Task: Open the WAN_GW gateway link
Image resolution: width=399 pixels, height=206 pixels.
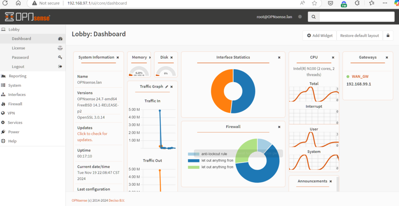Action: 360,76
